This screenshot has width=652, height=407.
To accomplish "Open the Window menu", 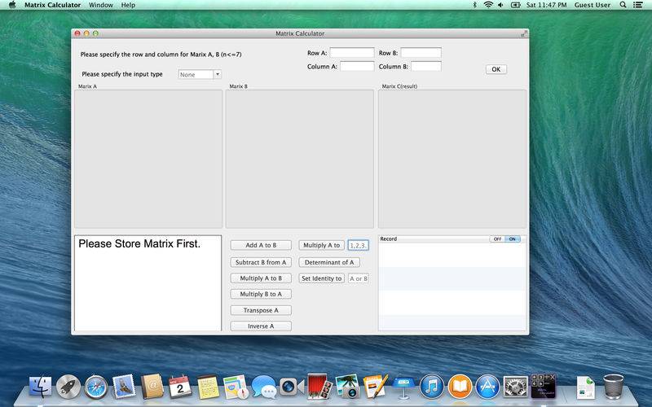I will [101, 5].
